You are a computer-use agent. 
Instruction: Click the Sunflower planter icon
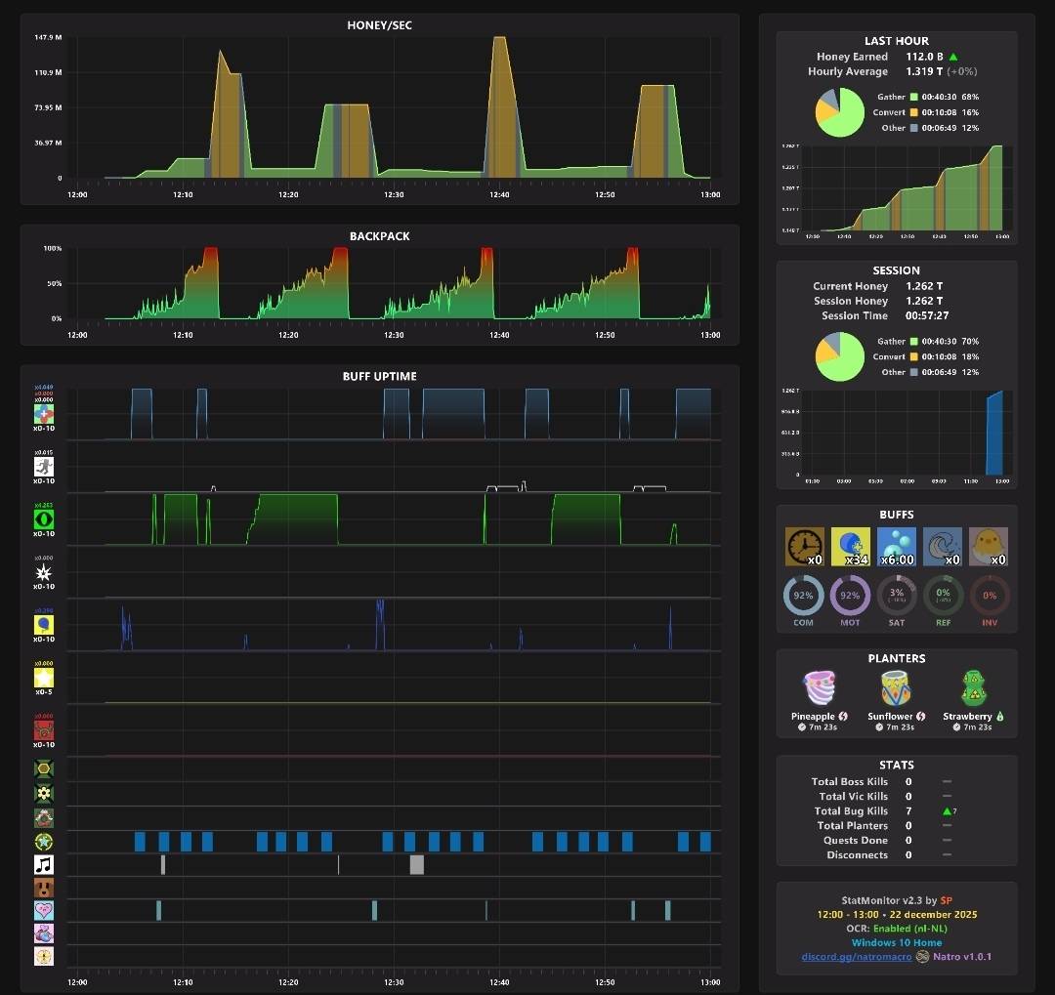click(896, 687)
